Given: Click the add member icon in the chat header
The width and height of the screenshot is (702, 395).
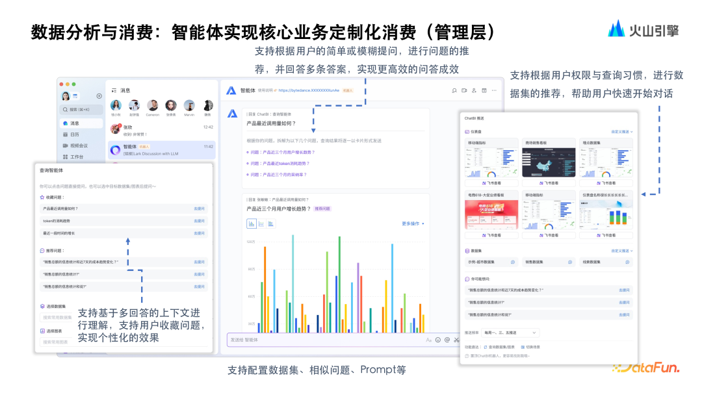Looking at the screenshot, I should point(474,90).
